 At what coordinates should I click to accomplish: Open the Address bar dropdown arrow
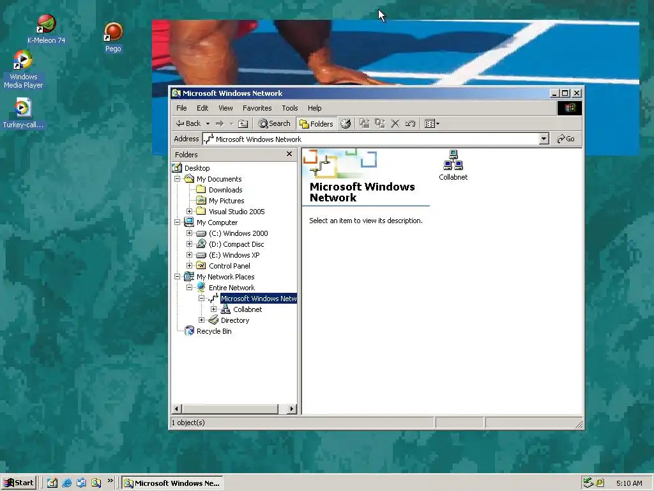(544, 139)
